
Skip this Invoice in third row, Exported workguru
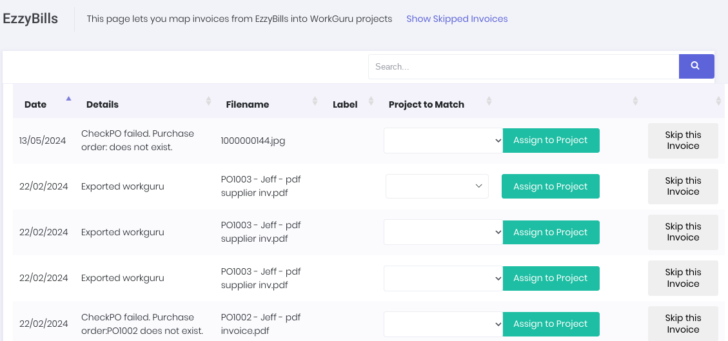pyautogui.click(x=683, y=232)
